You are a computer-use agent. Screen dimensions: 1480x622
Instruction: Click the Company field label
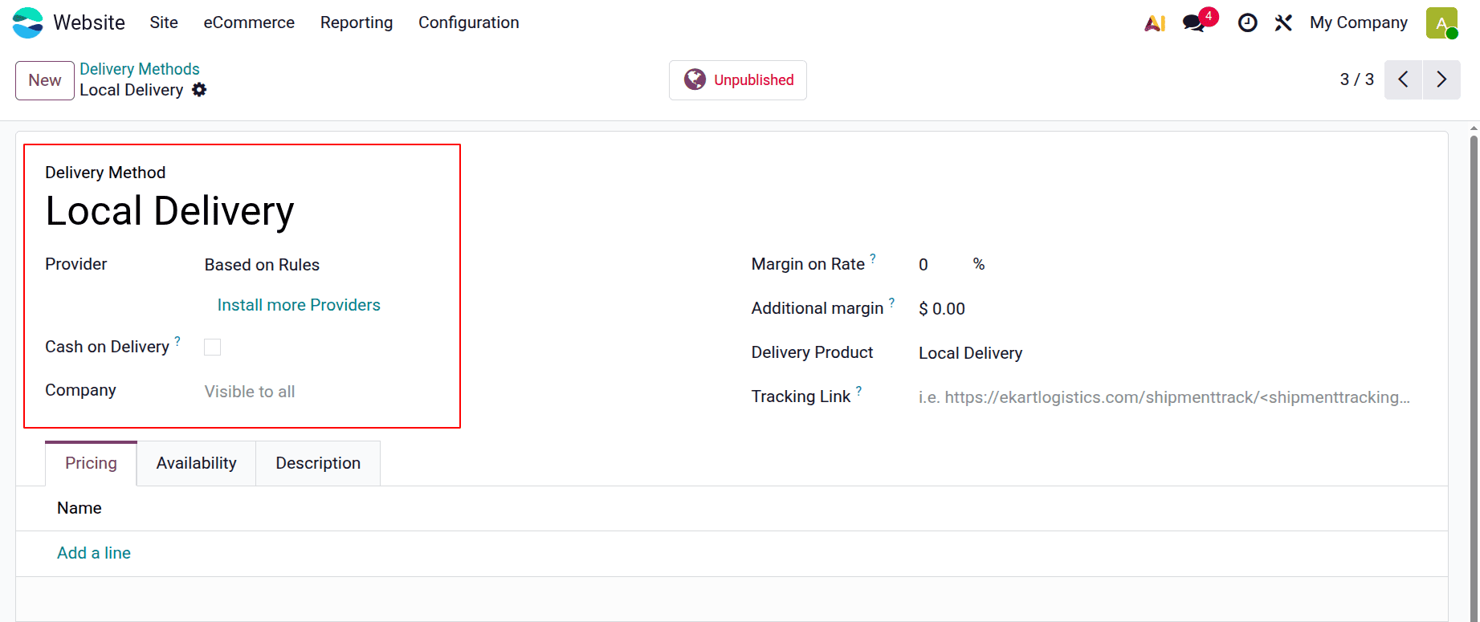click(80, 390)
